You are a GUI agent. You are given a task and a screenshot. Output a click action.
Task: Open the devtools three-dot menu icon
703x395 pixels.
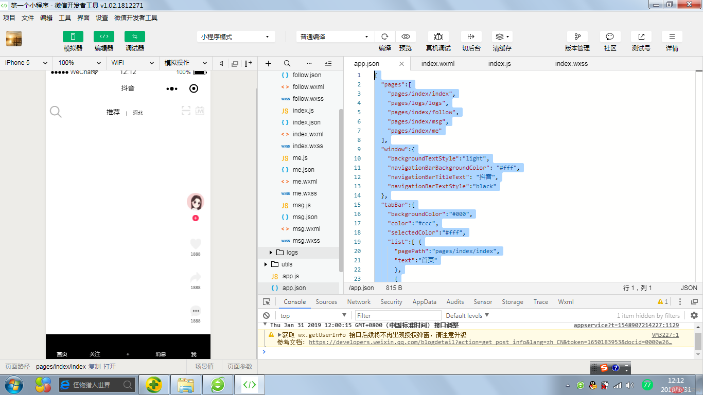pos(680,302)
